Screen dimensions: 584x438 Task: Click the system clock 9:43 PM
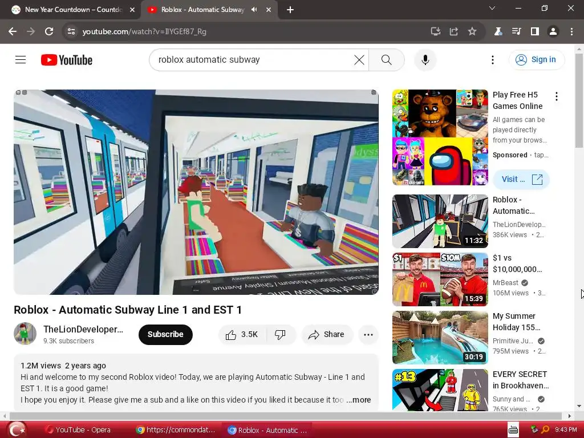pyautogui.click(x=566, y=429)
